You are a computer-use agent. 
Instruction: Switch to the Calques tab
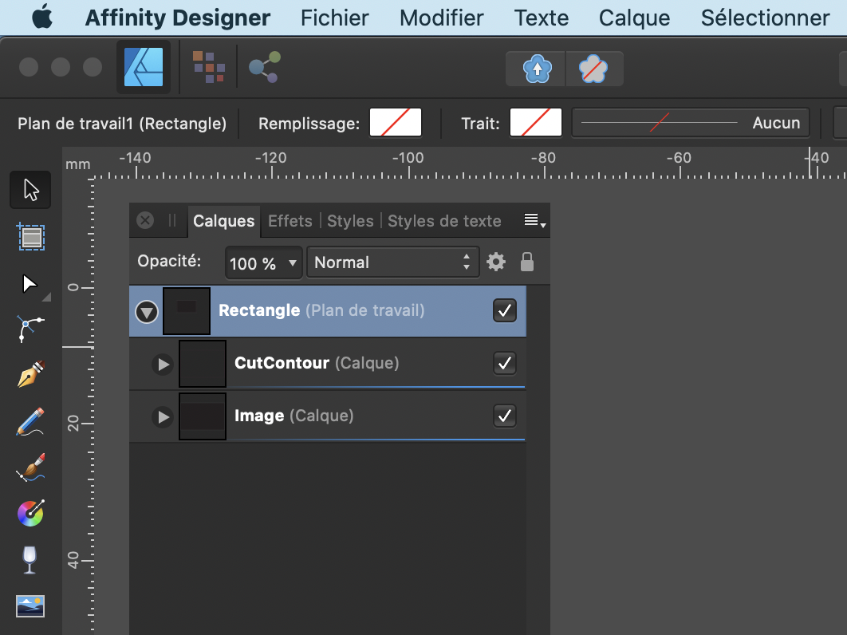[223, 221]
